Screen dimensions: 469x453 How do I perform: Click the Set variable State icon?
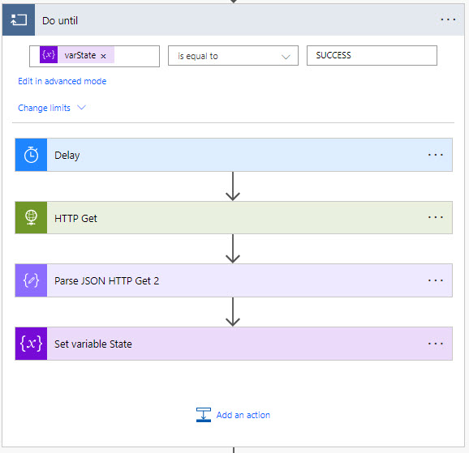(x=31, y=344)
